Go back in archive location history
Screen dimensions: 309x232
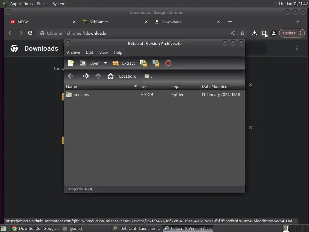pyautogui.click(x=70, y=76)
